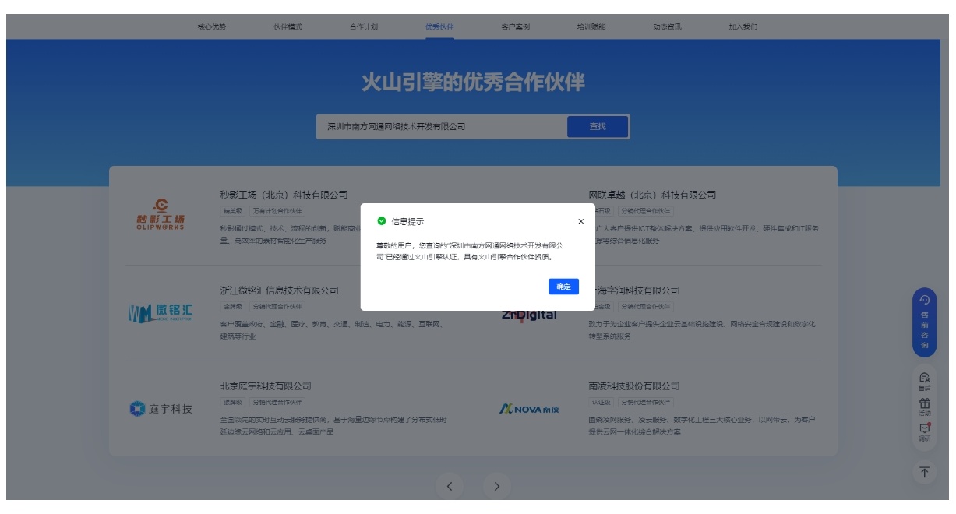Click the 微铭汇 company logo

coord(161,313)
